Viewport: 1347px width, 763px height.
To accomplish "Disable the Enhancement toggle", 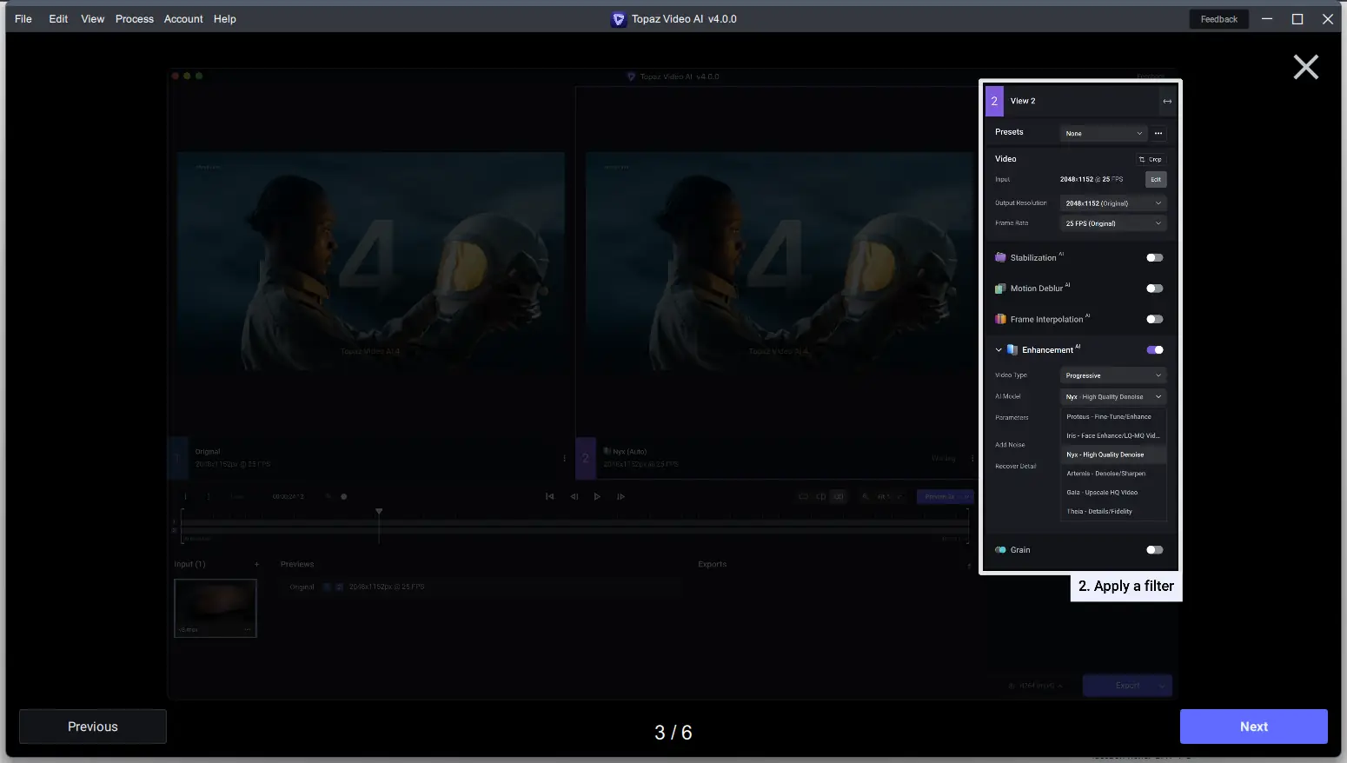I will pyautogui.click(x=1155, y=350).
